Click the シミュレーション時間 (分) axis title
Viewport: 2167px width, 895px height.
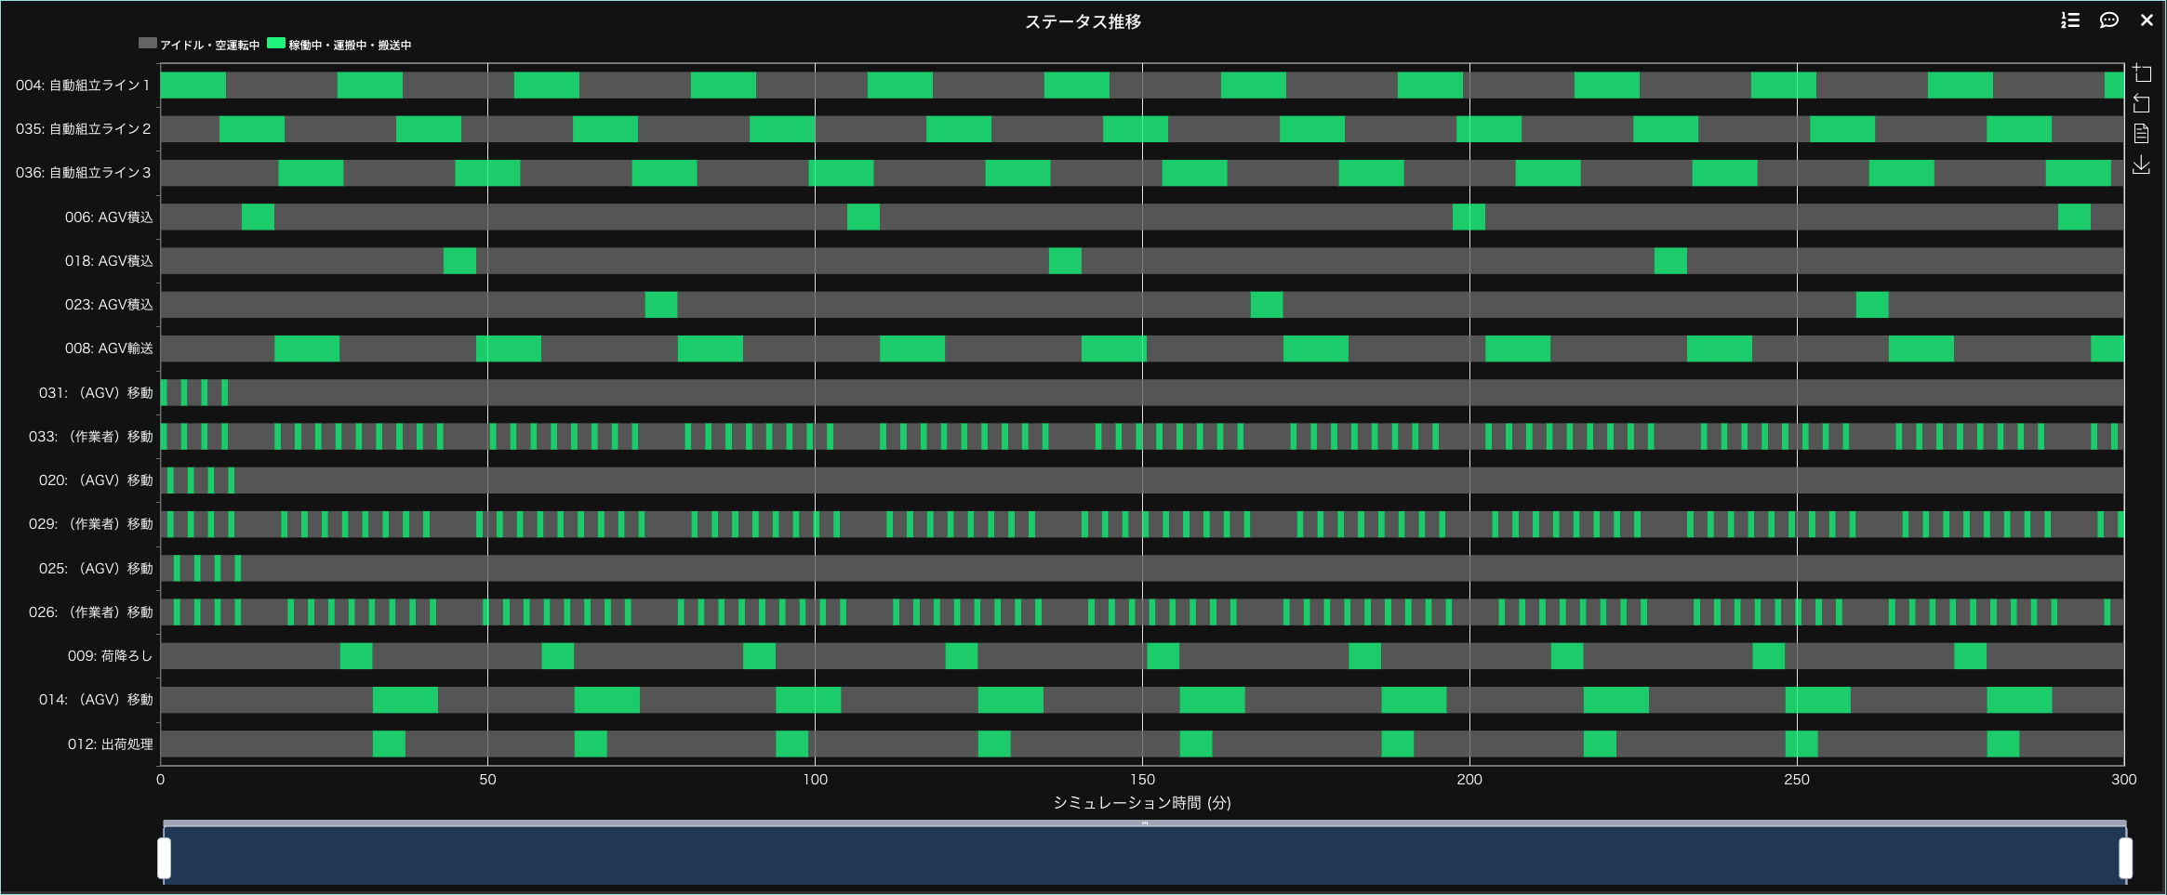(1142, 803)
